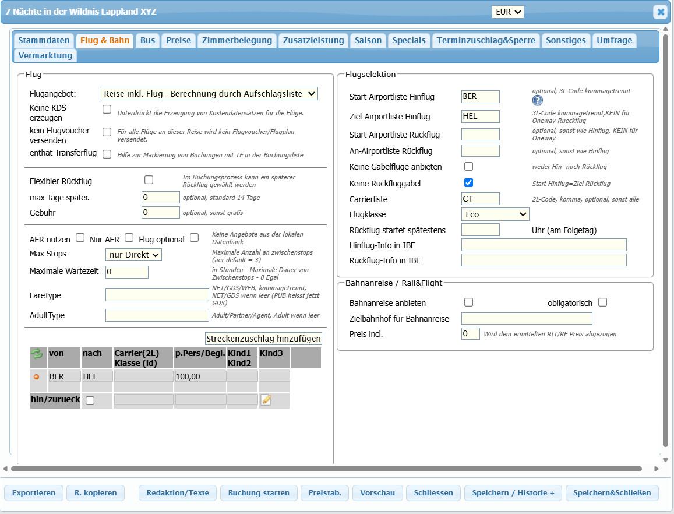Click the green refresh arrows icon in table header

[37, 354]
